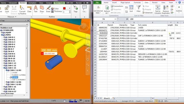Image resolution: width=184 pixels, height=104 pixels.
Task: Click Sort Z to A icon
Action: click(126, 12)
